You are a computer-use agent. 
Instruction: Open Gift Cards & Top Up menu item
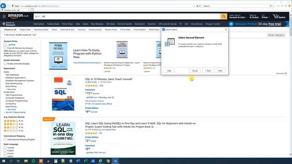(167, 24)
